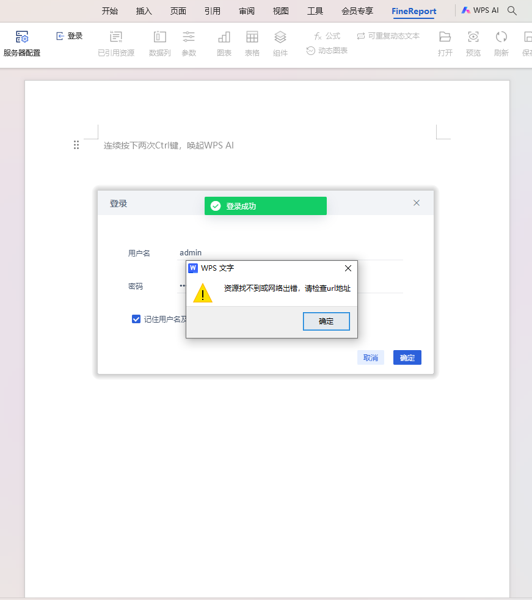Switch to the 工具 tab
The width and height of the screenshot is (532, 600).
pos(315,11)
